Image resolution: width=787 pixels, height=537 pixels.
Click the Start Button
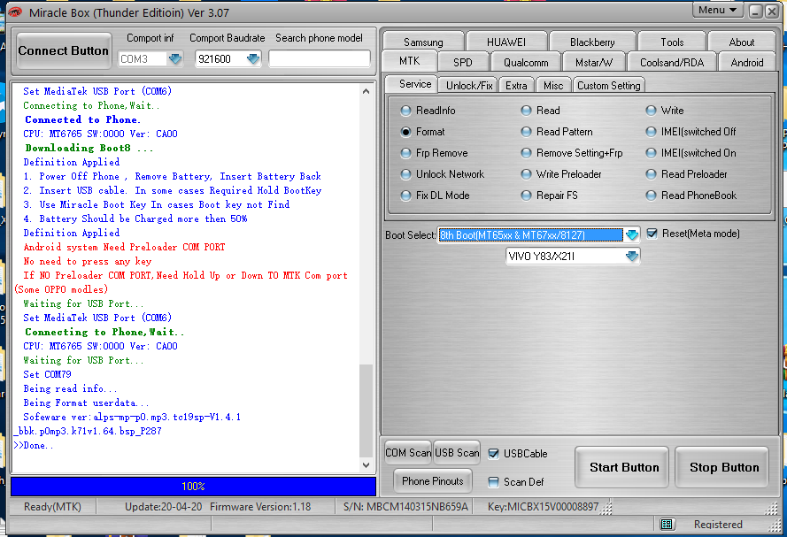(622, 467)
